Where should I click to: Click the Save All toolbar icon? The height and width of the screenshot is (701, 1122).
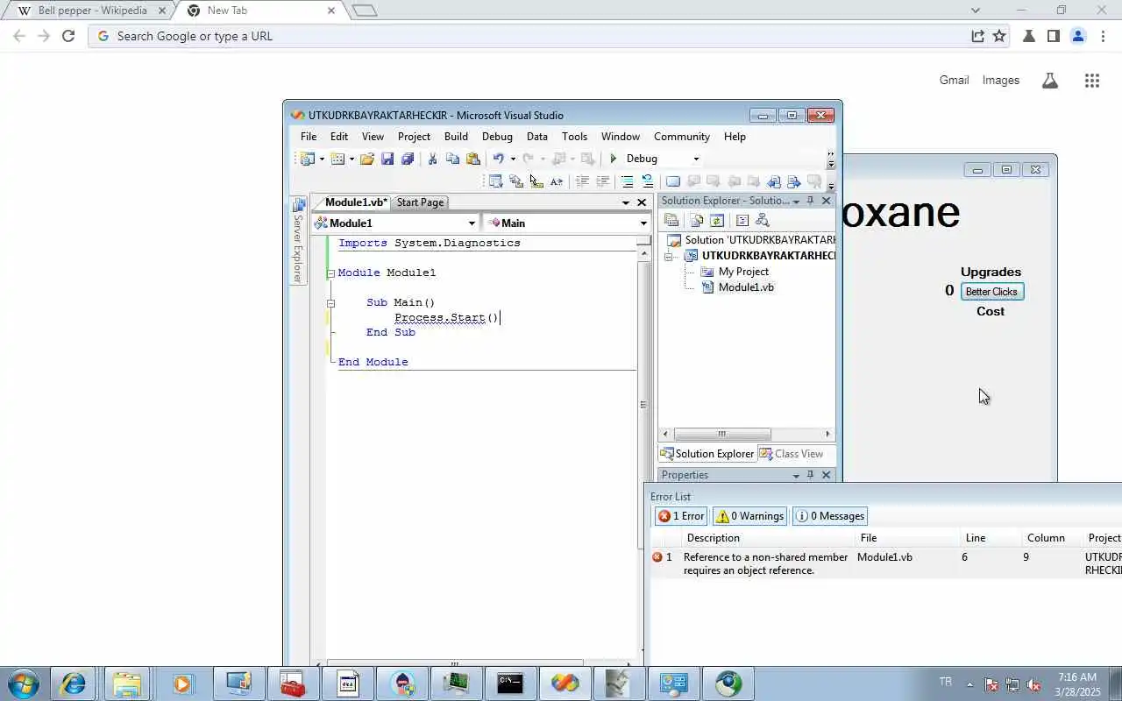click(408, 159)
